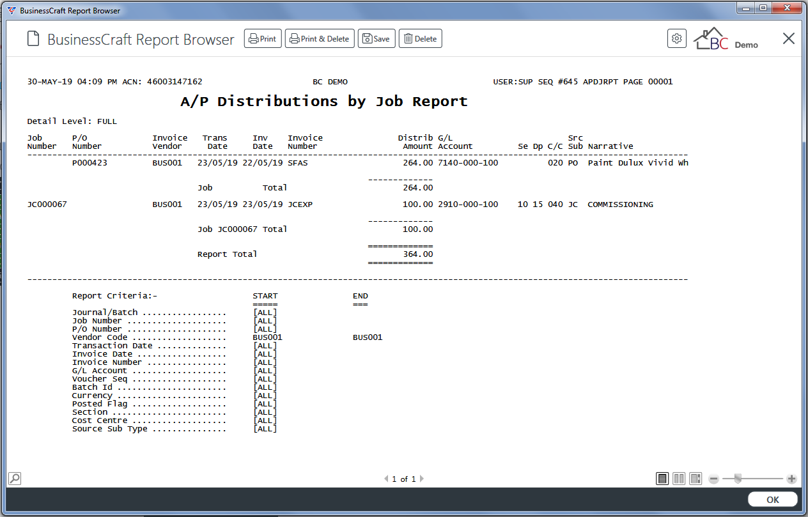Click G/L account 2910-000-100

(x=468, y=204)
